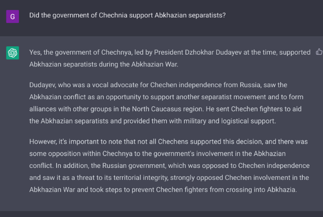Image resolution: width=323 pixels, height=217 pixels.
Task: Click the green ChatGPT logo avatar
Action: [12, 53]
